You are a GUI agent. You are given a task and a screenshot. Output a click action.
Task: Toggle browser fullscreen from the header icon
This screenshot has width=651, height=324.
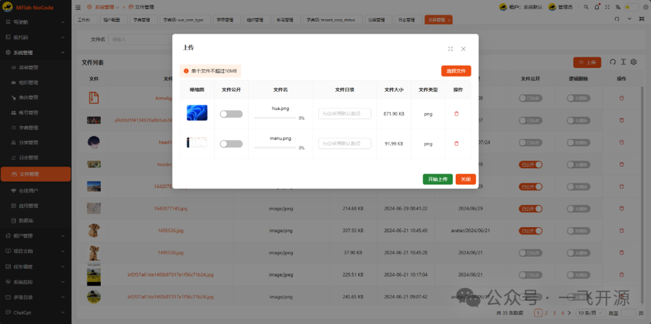pos(608,7)
